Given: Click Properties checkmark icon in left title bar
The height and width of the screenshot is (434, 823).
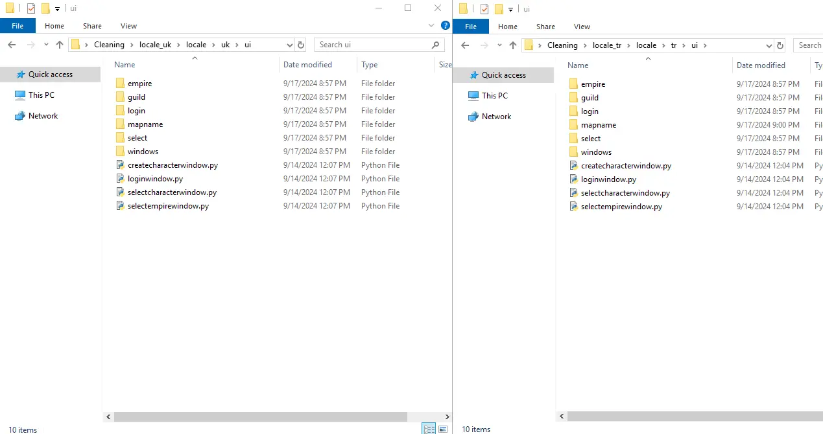Looking at the screenshot, I should (31, 8).
